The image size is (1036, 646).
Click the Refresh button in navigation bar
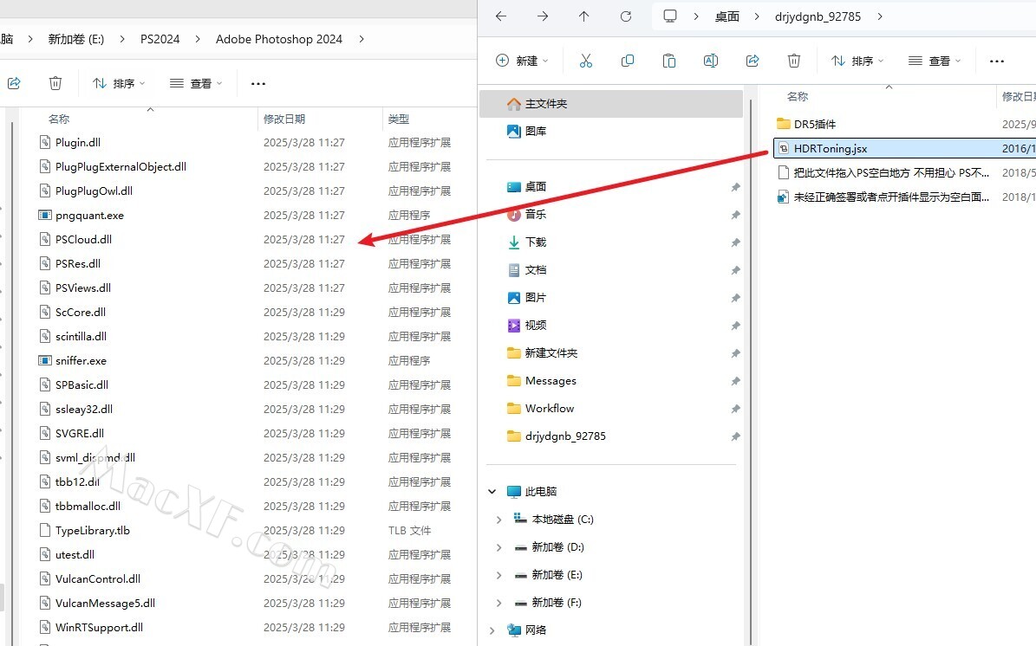pos(626,16)
